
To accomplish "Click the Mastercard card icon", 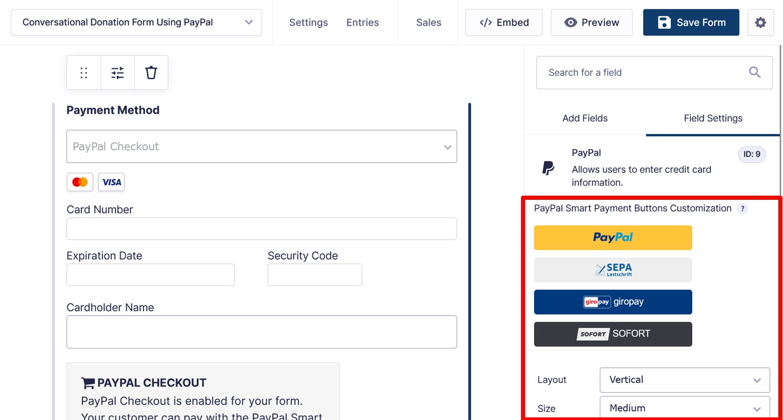I will (x=80, y=182).
